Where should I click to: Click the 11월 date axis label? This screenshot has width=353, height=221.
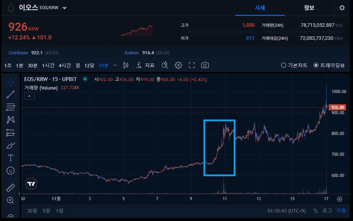(56, 199)
